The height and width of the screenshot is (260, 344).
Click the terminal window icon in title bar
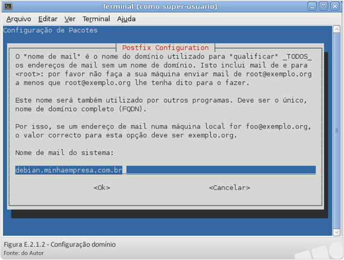tap(8, 6)
